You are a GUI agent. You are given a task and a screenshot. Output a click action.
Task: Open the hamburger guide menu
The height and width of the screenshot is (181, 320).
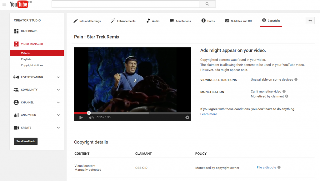click(4, 4)
